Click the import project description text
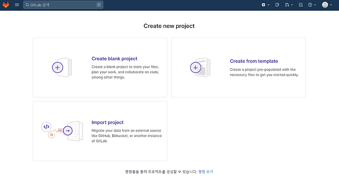 (127, 136)
